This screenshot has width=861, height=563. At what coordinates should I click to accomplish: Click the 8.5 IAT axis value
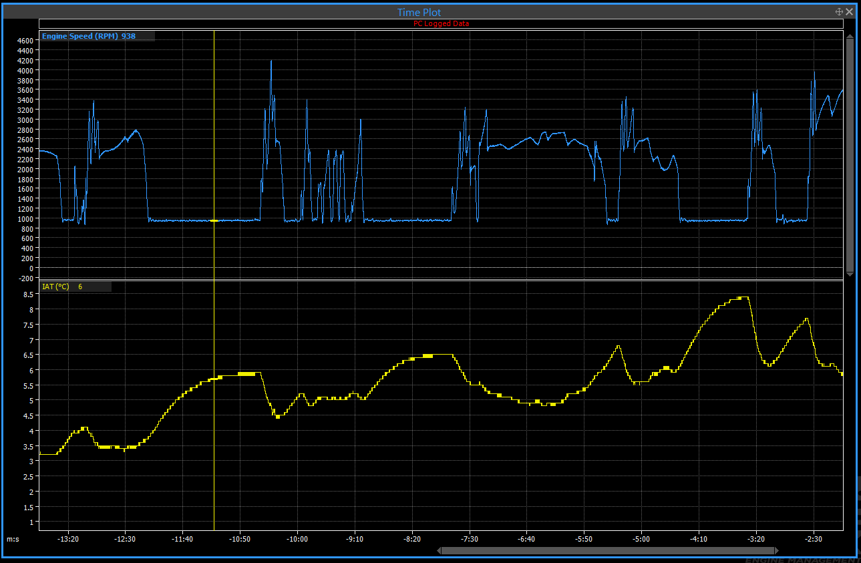(x=29, y=294)
